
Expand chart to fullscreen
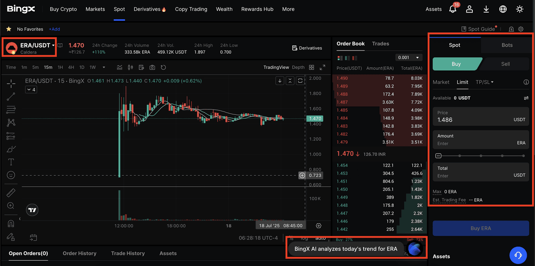(322, 67)
